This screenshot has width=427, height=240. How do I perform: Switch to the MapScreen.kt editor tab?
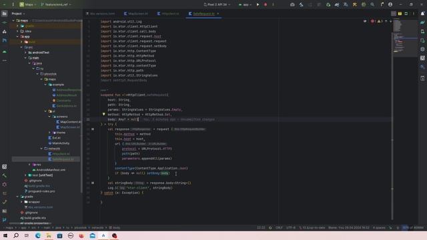[x=136, y=13]
